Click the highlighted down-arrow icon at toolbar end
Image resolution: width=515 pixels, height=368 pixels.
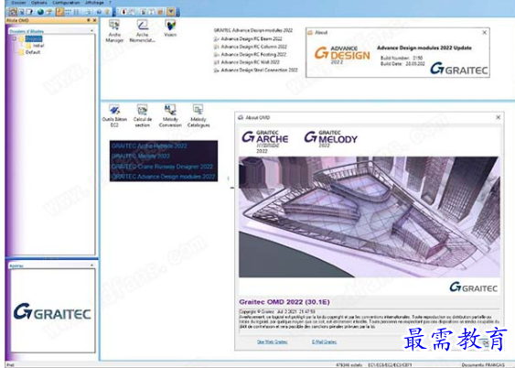pyautogui.click(x=171, y=12)
